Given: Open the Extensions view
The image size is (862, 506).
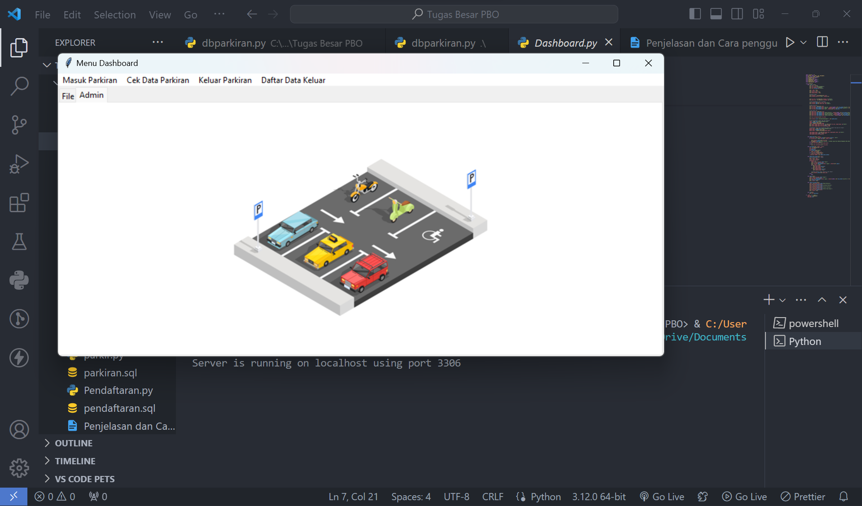Looking at the screenshot, I should 19,203.
